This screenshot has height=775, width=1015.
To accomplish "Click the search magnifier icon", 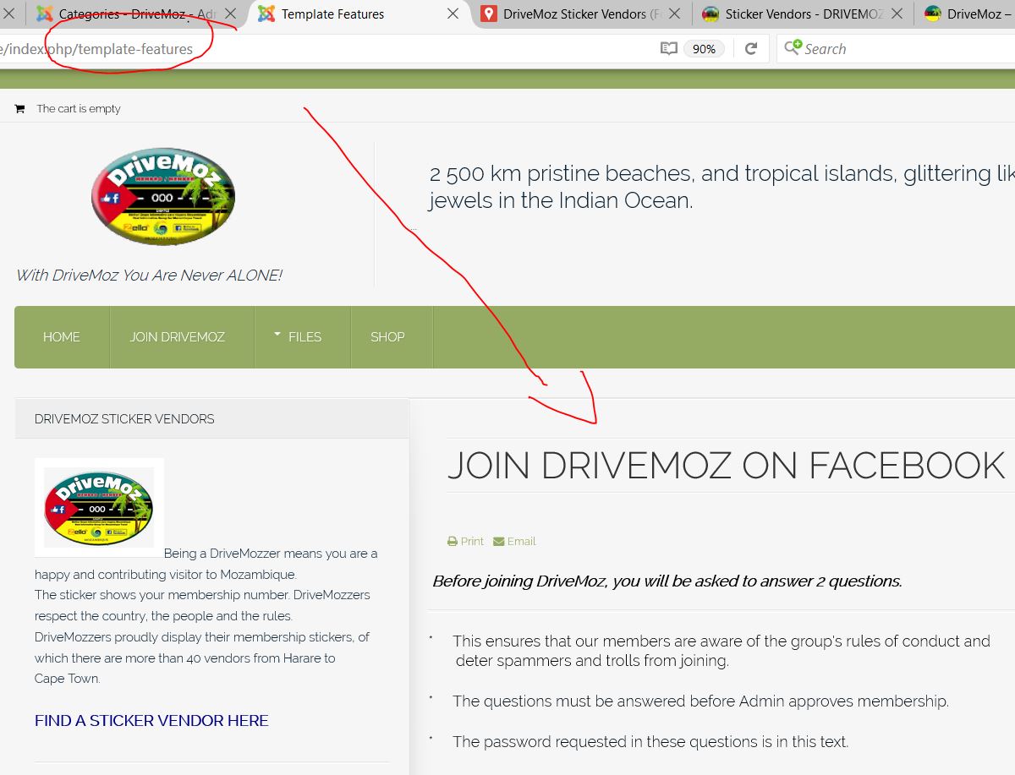I will (793, 48).
